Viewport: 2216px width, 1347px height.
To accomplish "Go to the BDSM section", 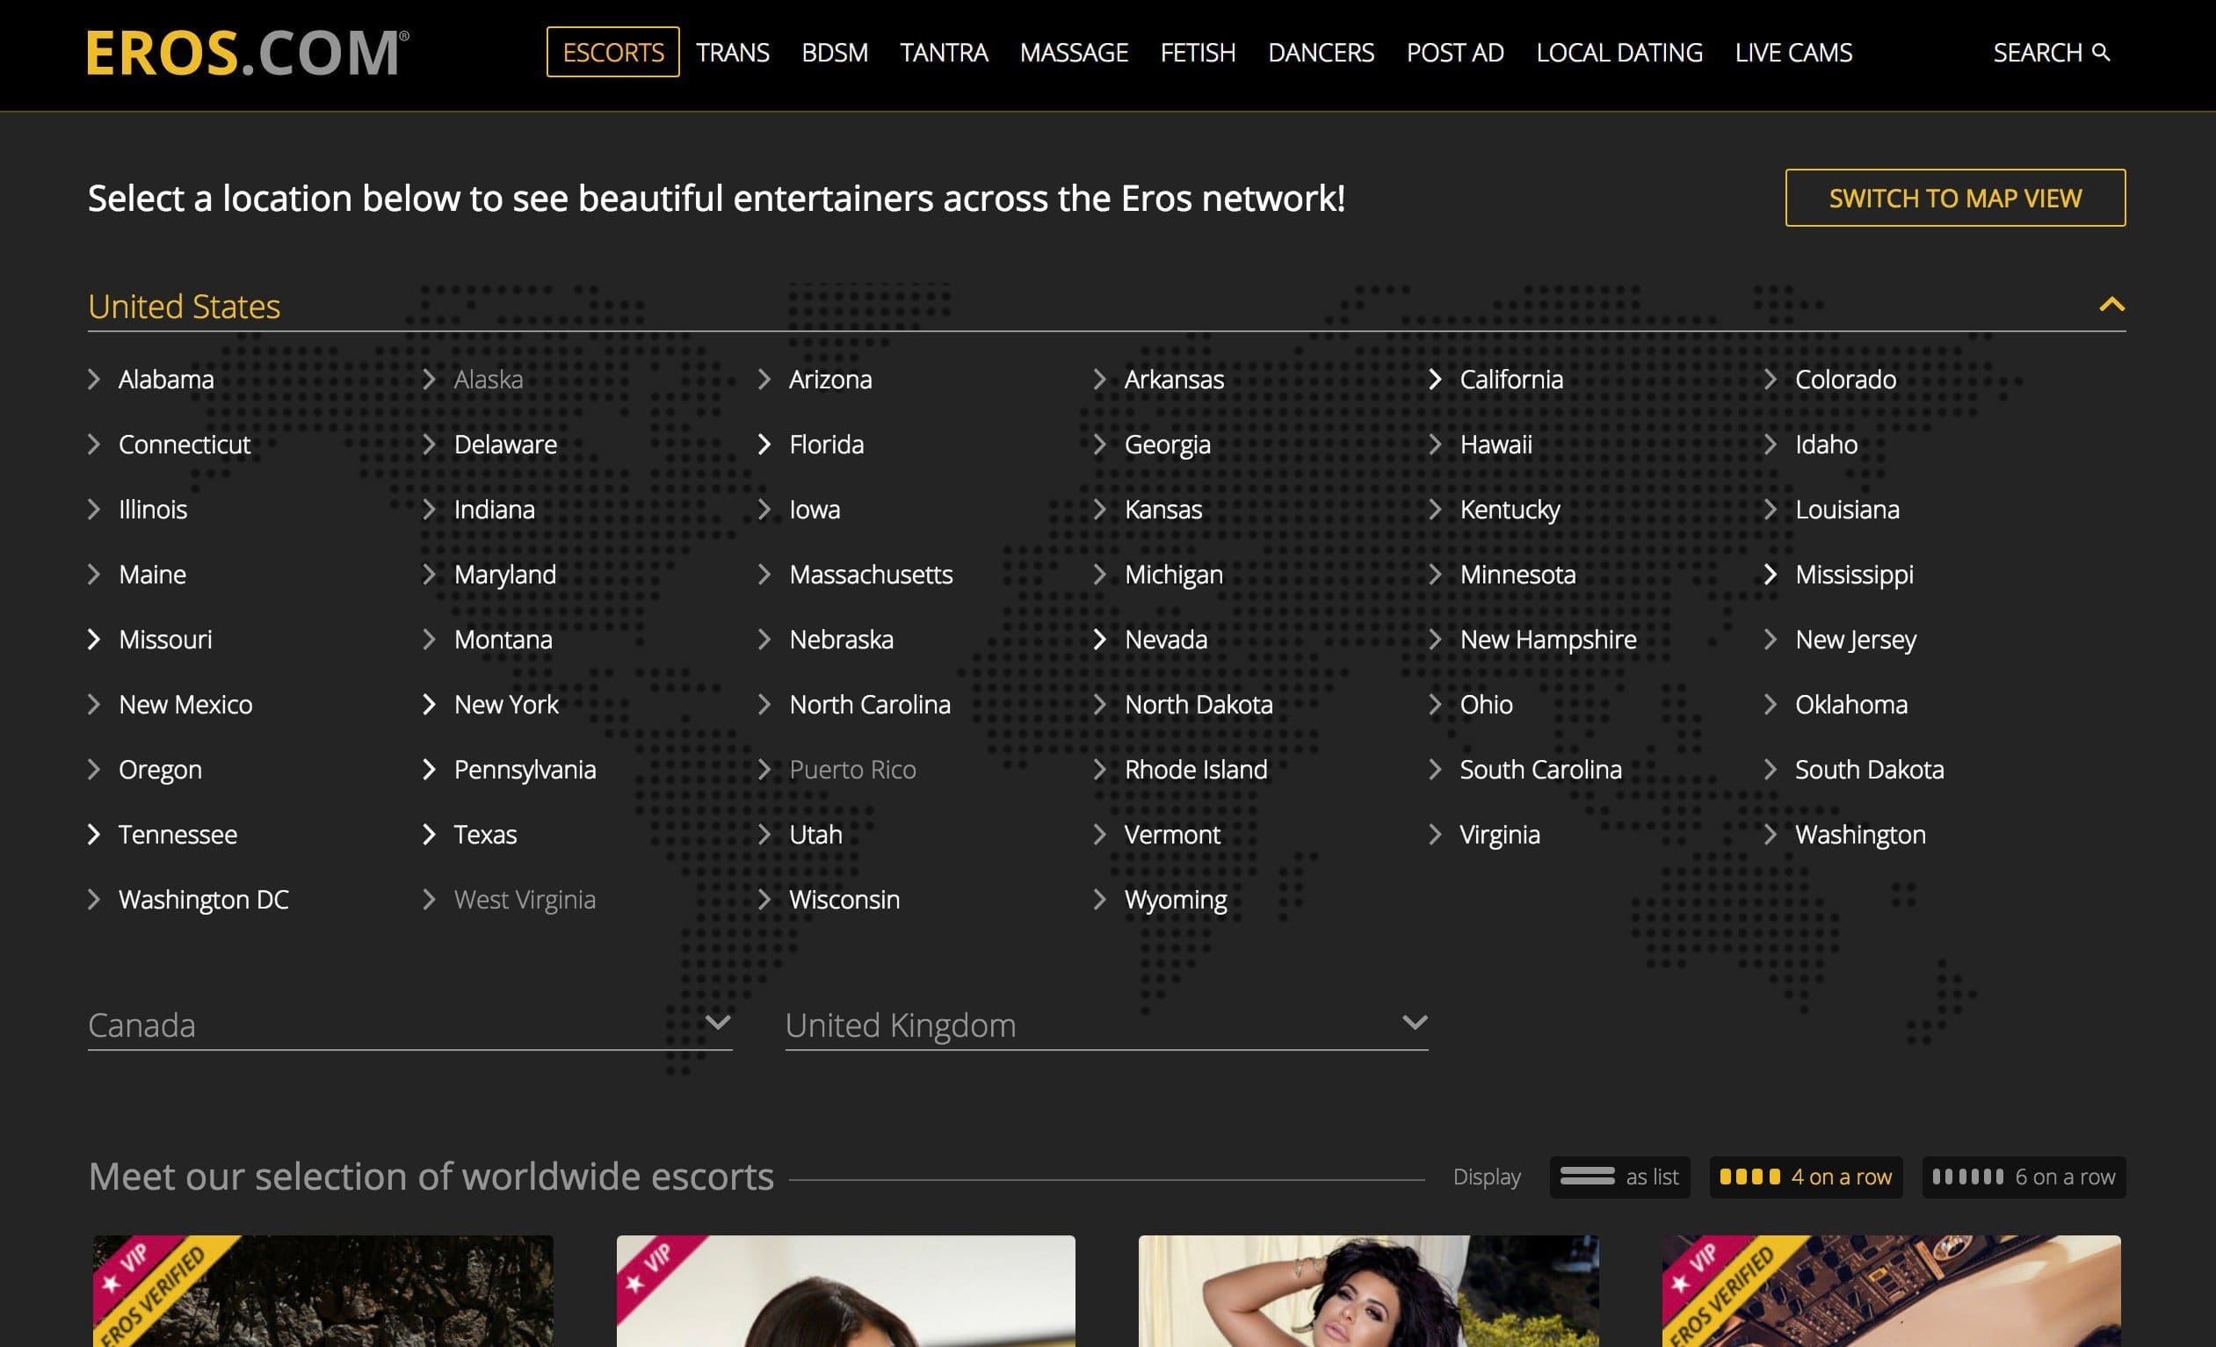I will click(x=835, y=52).
